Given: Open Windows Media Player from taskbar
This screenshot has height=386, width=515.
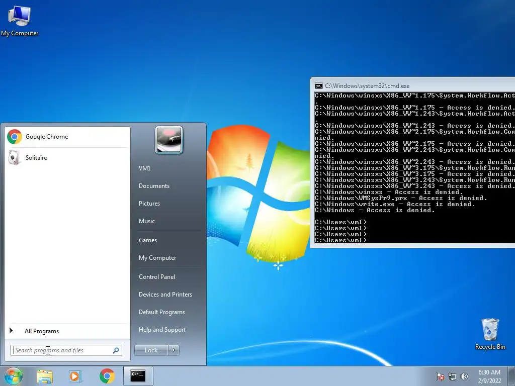Looking at the screenshot, I should click(x=75, y=376).
